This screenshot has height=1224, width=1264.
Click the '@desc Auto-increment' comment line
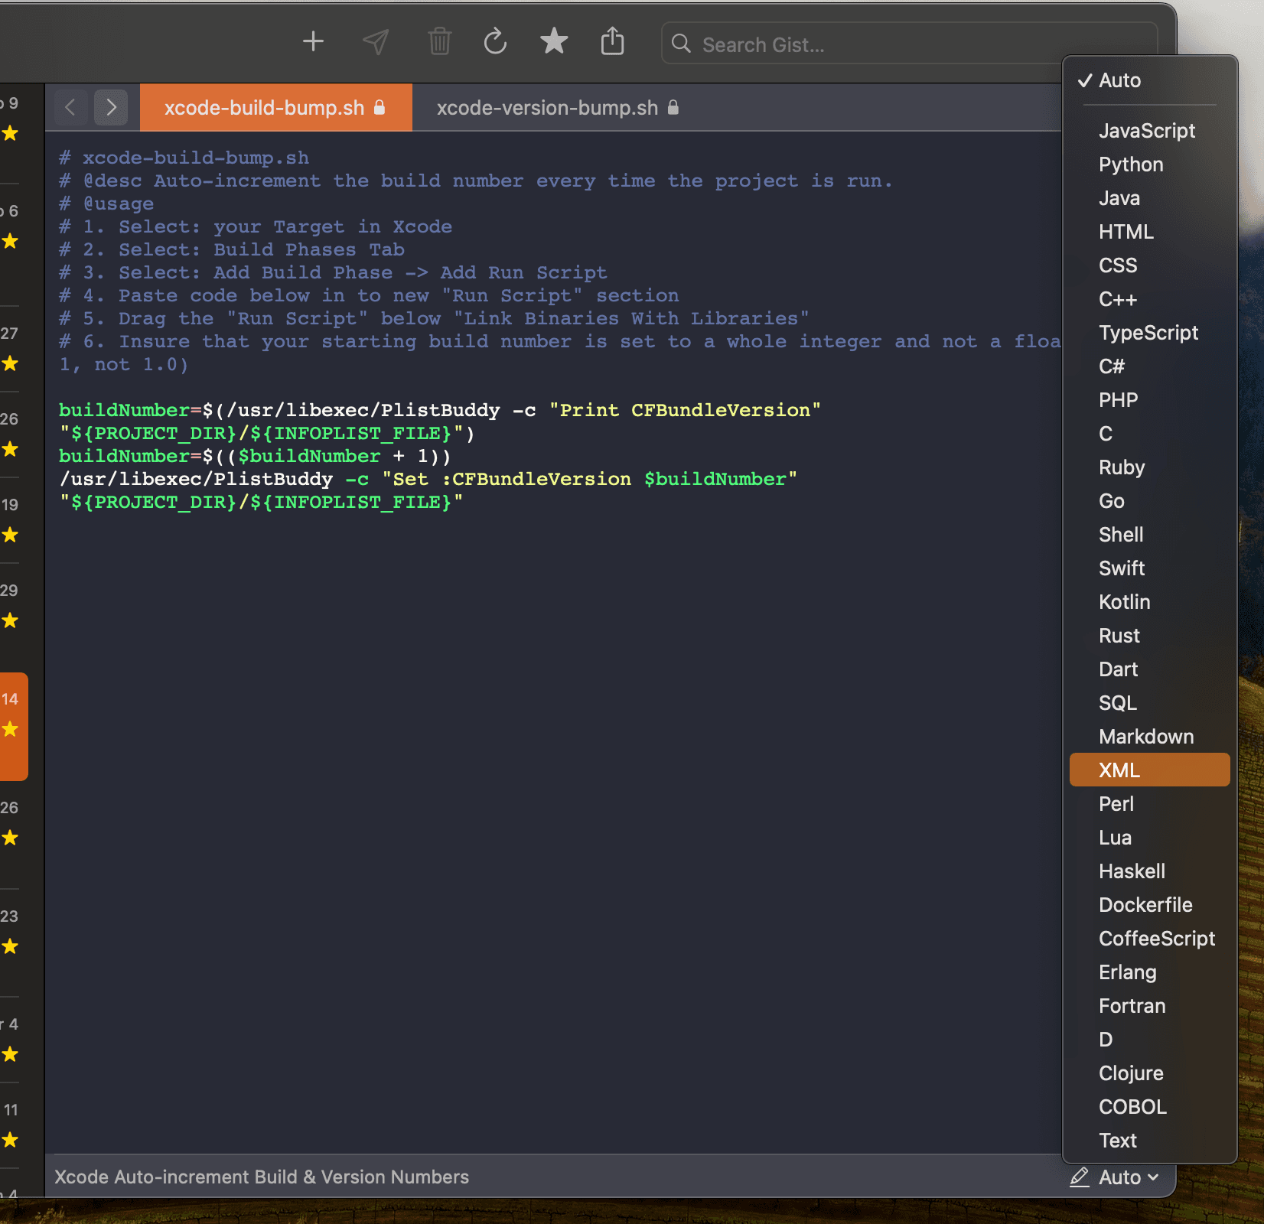[476, 181]
